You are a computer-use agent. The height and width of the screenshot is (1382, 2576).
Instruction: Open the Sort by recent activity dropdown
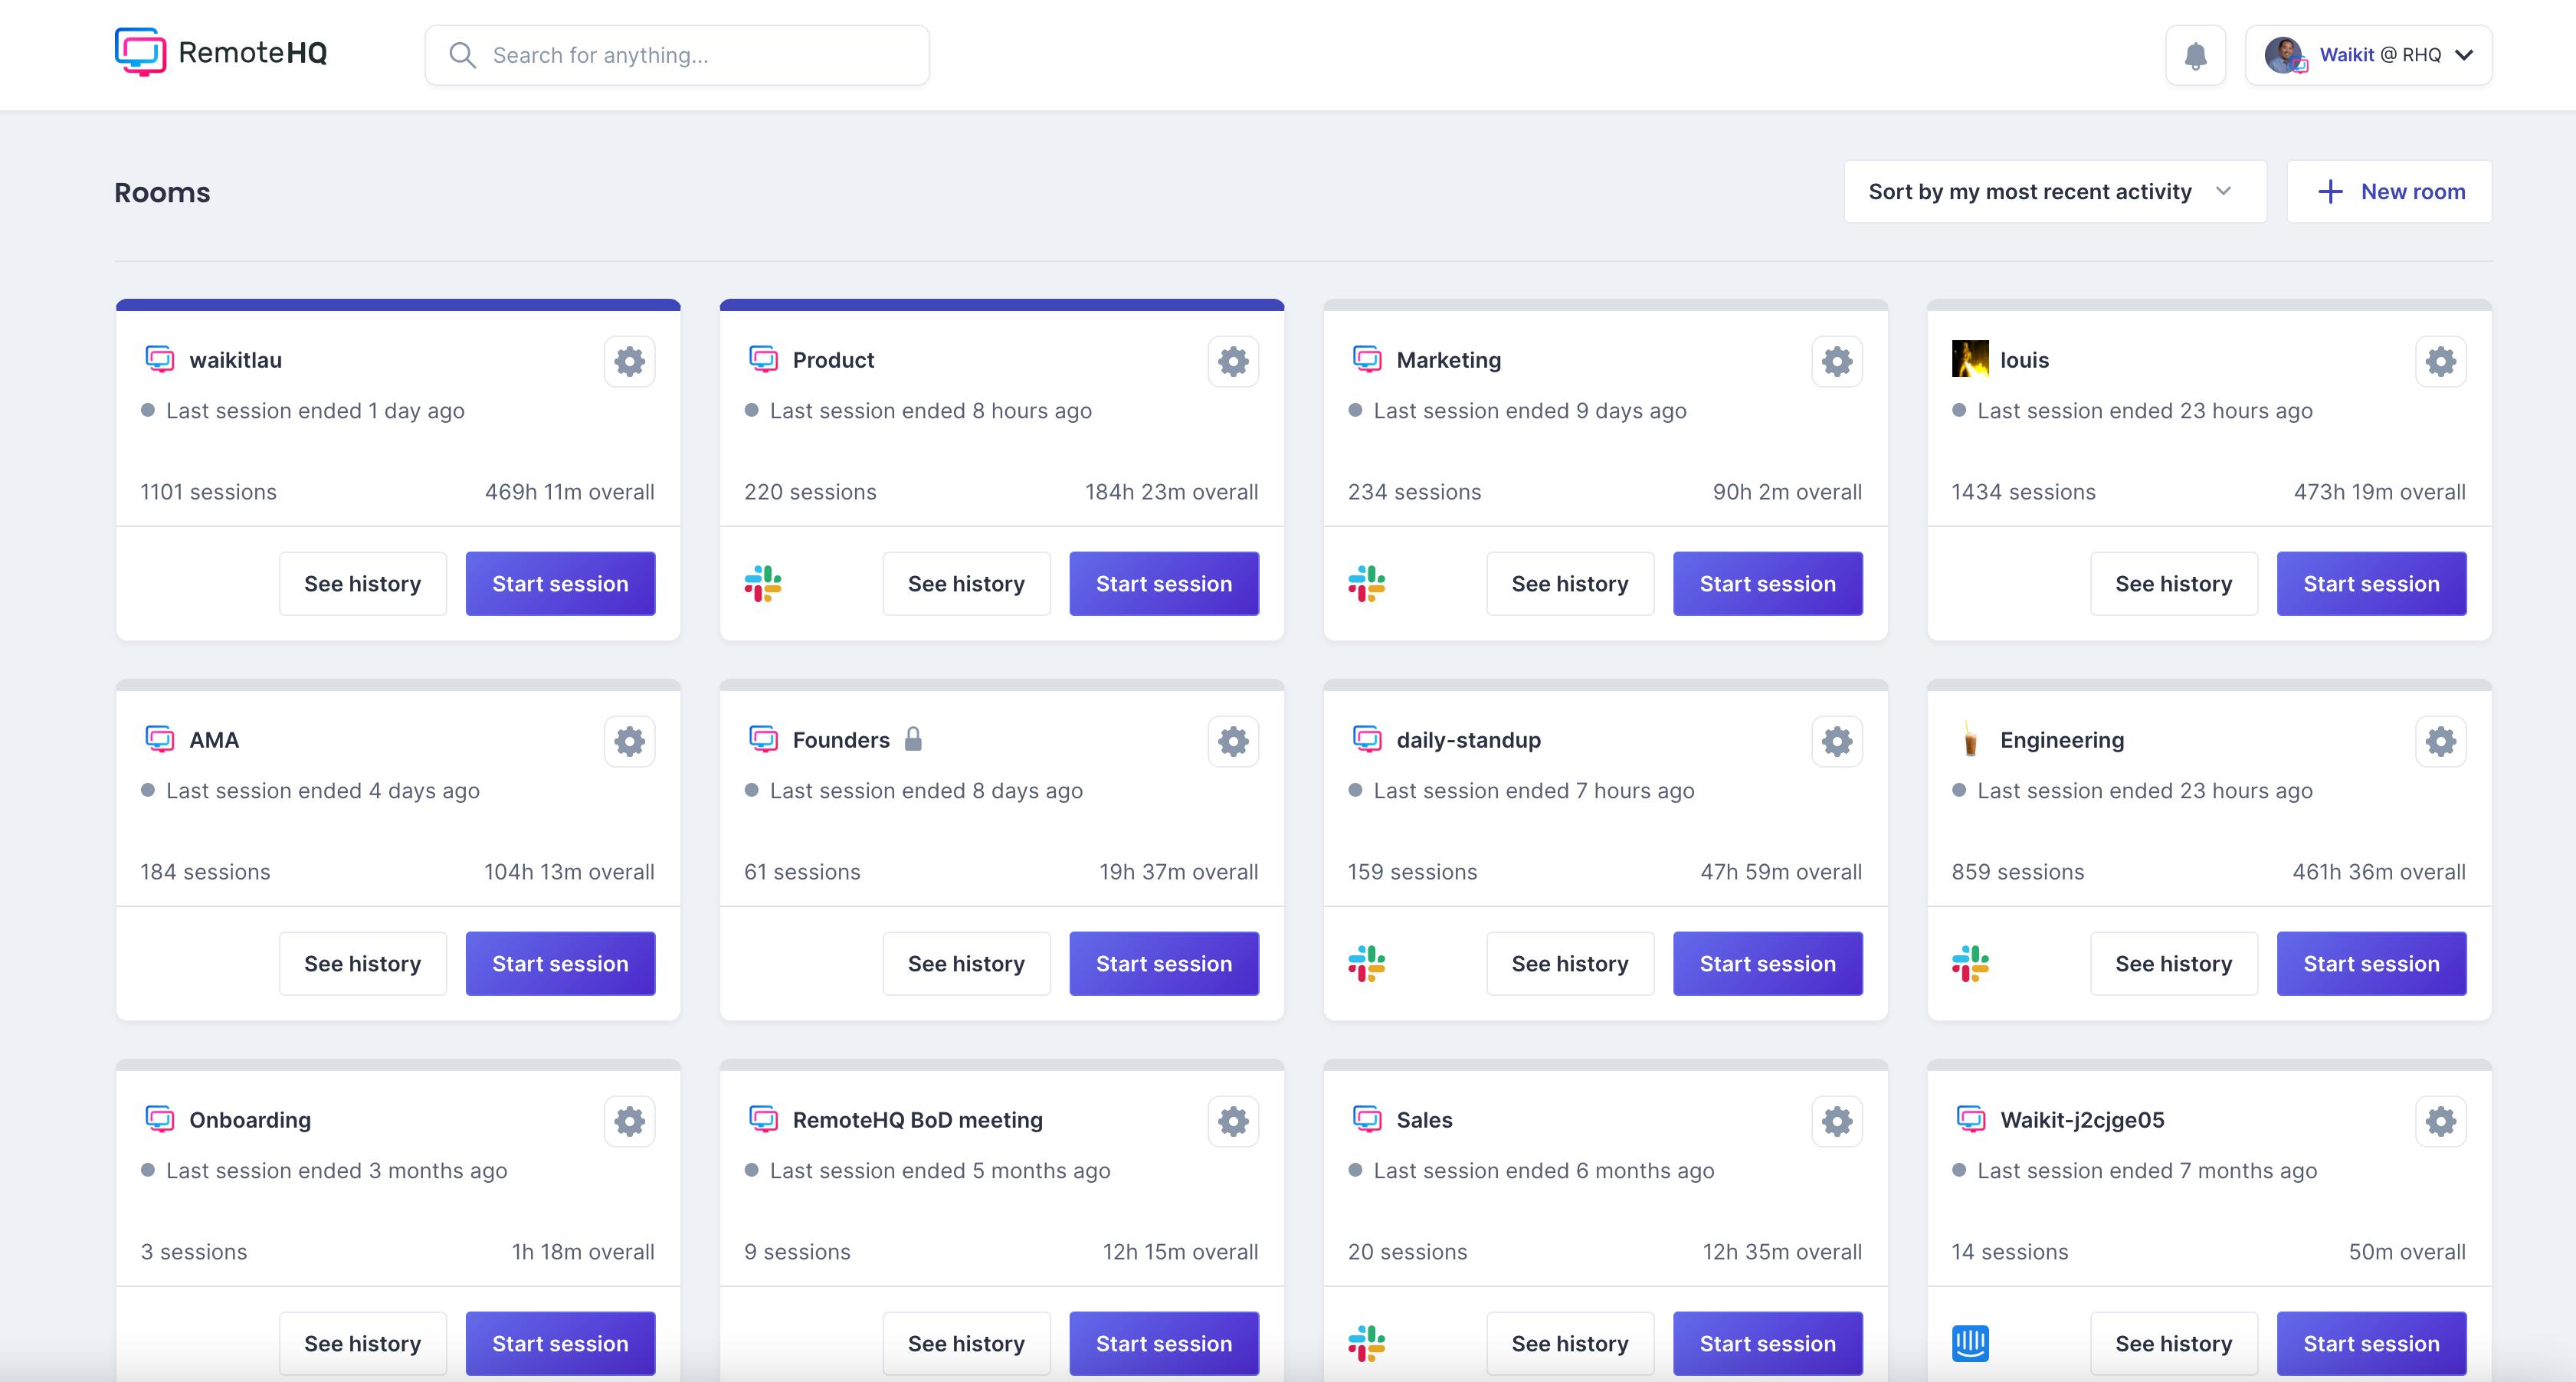[x=2055, y=191]
